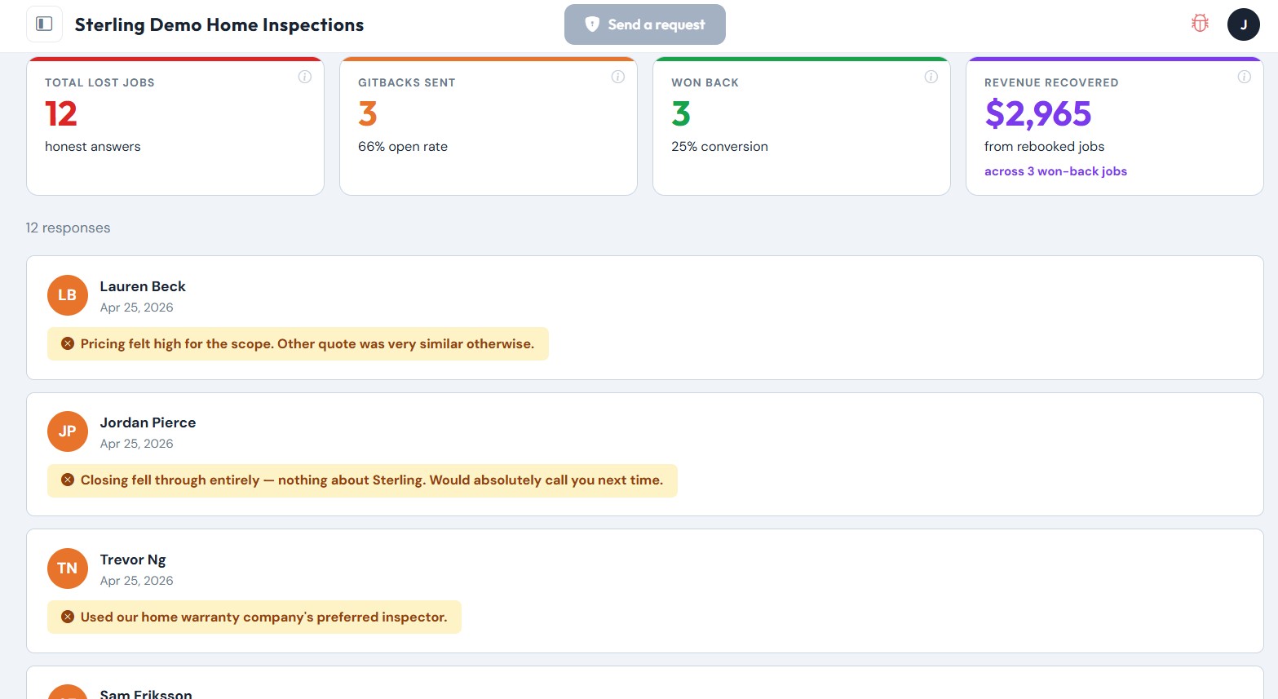Click the Won Back value 3
This screenshot has height=699, width=1278.
pos(681,114)
